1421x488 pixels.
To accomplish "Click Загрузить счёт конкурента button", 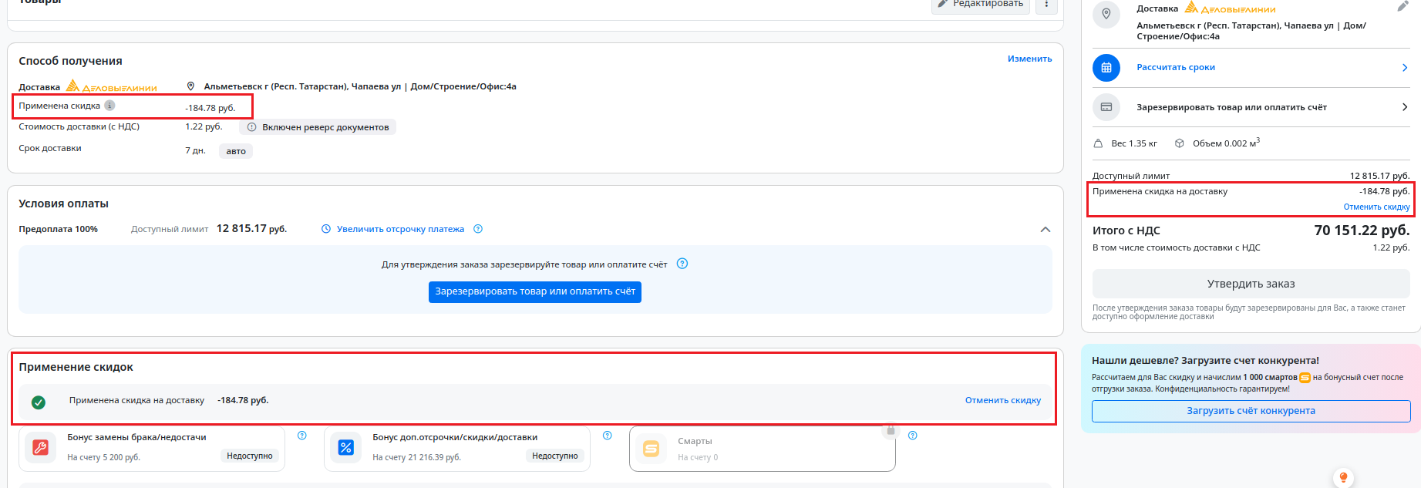I will [x=1251, y=411].
